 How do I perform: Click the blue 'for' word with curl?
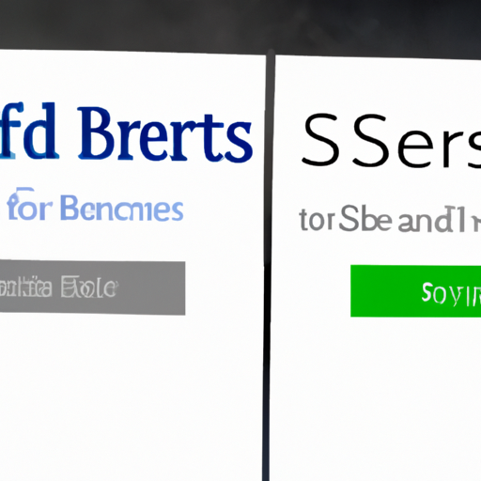click(x=29, y=205)
